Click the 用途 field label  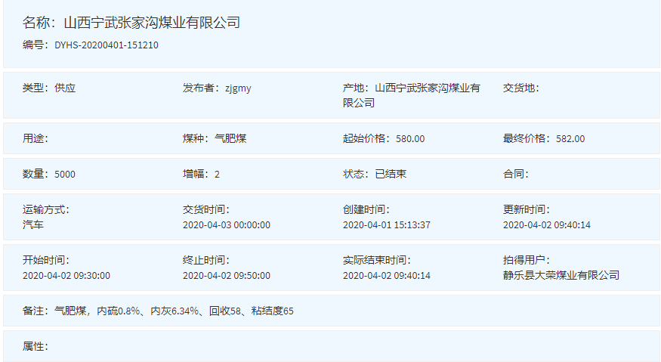[36, 138]
